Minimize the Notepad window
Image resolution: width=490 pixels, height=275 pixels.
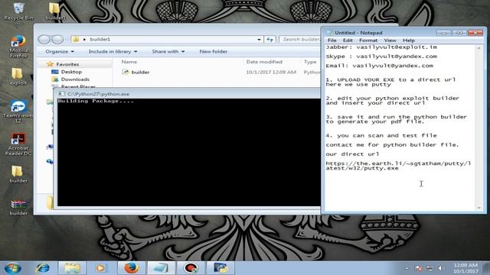(443, 32)
